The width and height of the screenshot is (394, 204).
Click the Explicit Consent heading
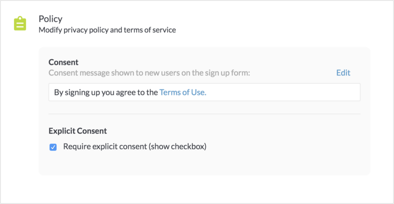(78, 130)
